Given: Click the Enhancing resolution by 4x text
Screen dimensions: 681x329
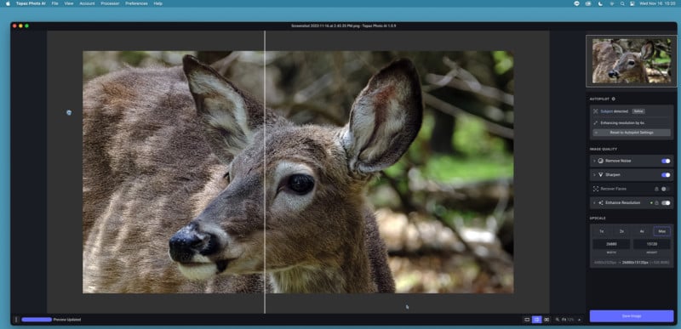Looking at the screenshot, I should coord(622,123).
